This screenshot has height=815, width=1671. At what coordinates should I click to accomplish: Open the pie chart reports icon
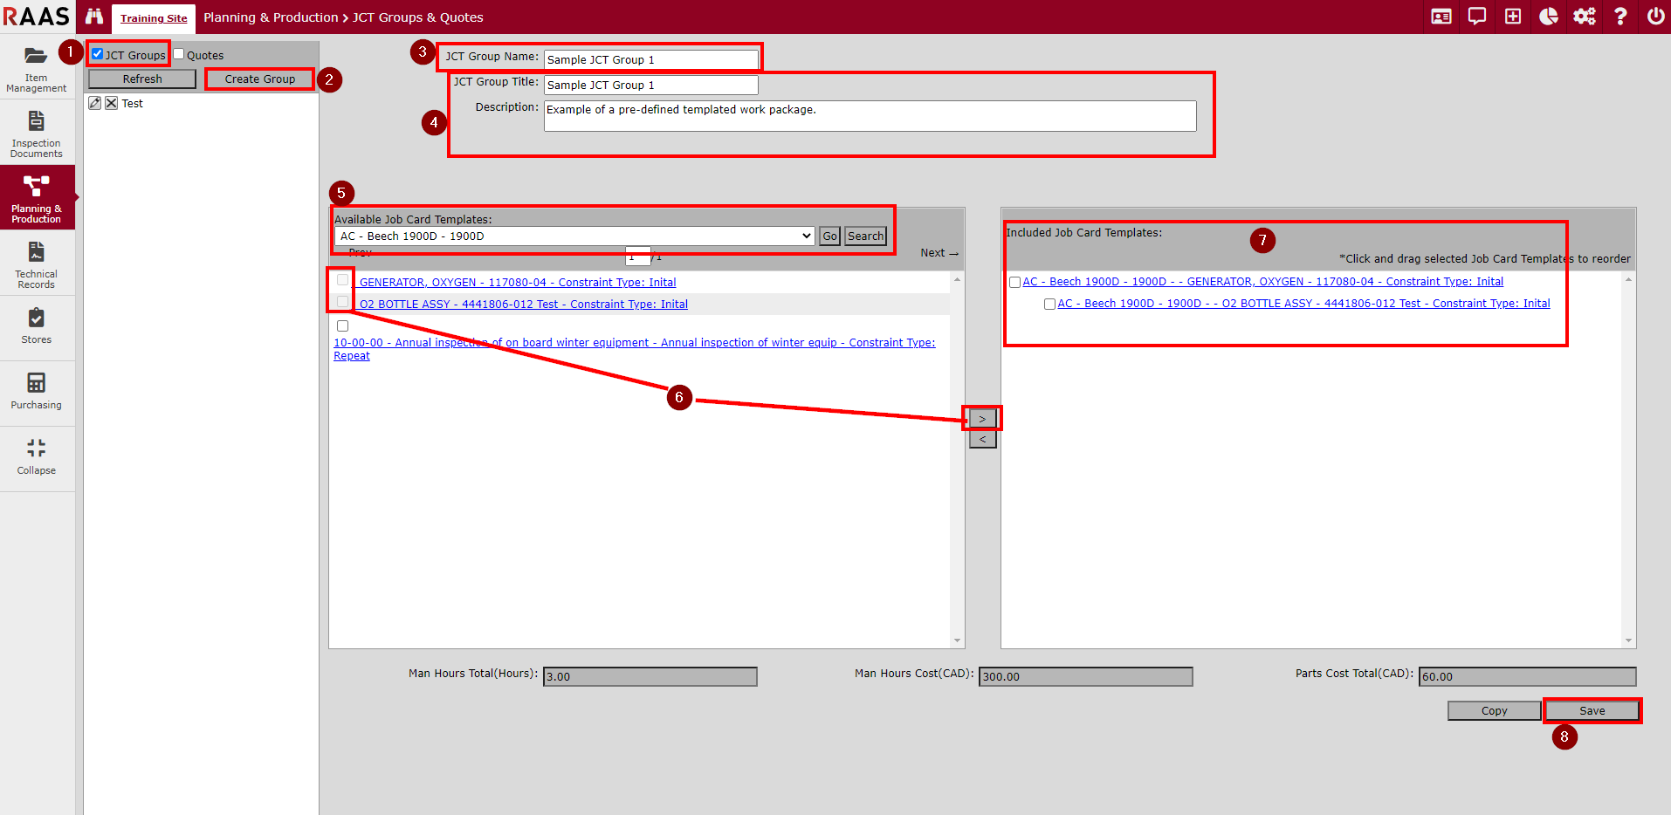1548,17
